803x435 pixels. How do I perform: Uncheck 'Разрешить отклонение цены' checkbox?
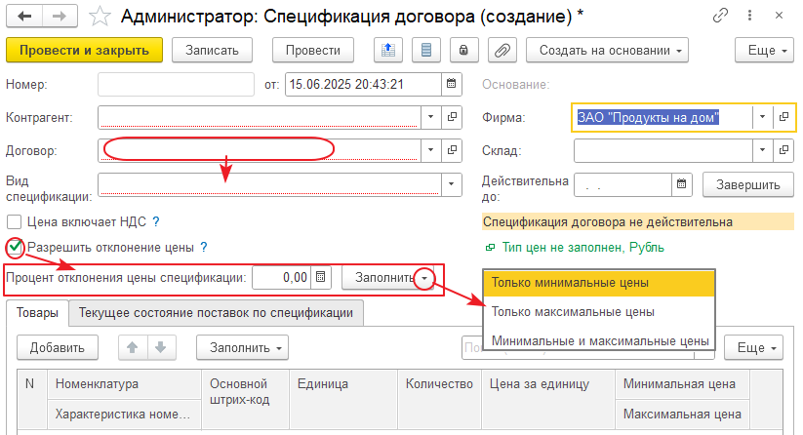tap(15, 248)
